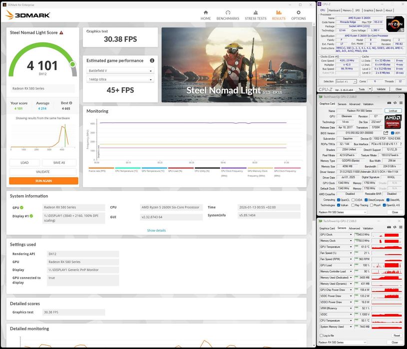This screenshot has height=349, width=407.
Task: Click info icon next to Best score
Action: (x=70, y=103)
